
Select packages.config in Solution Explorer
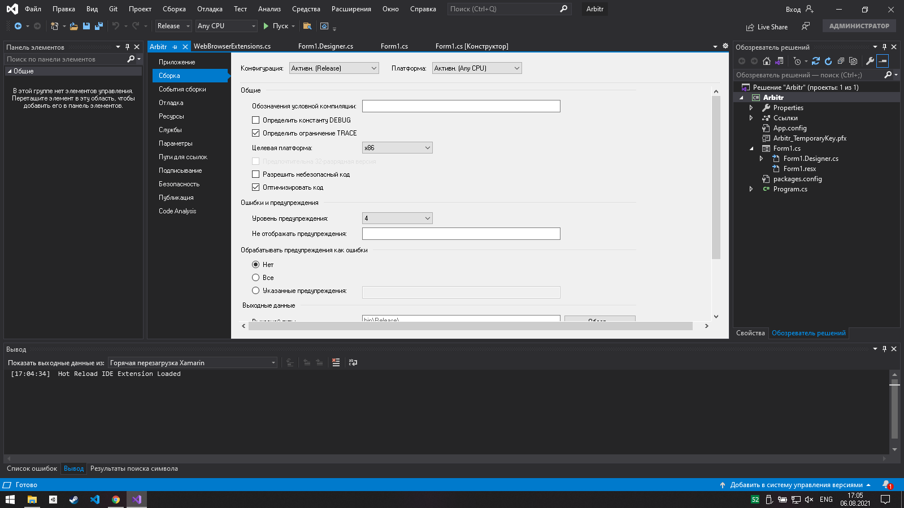[x=797, y=179]
